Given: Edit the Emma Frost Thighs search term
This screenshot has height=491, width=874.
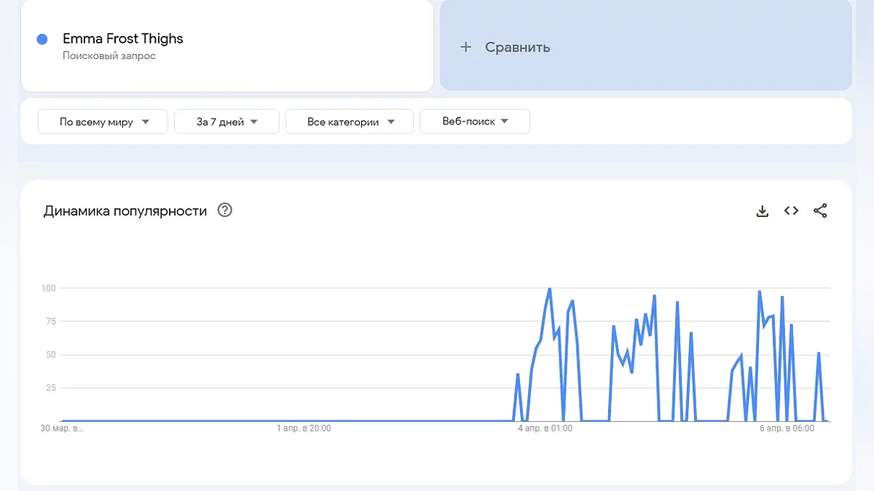Looking at the screenshot, I should click(123, 39).
